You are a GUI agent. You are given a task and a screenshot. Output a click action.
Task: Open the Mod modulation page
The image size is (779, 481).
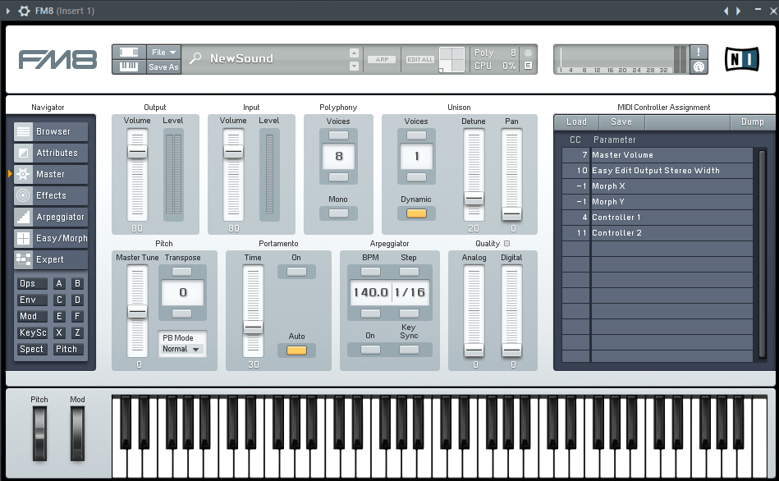[32, 317]
